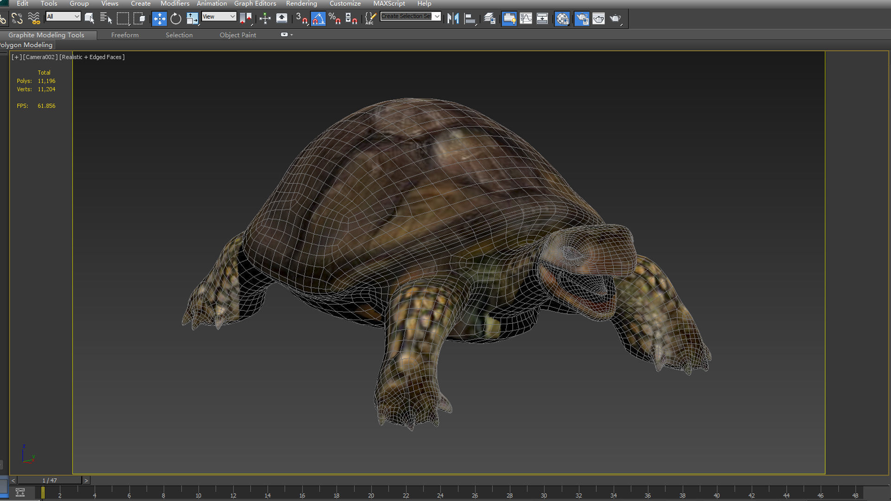
Task: Activate the Select and Scale tool
Action: (x=192, y=19)
